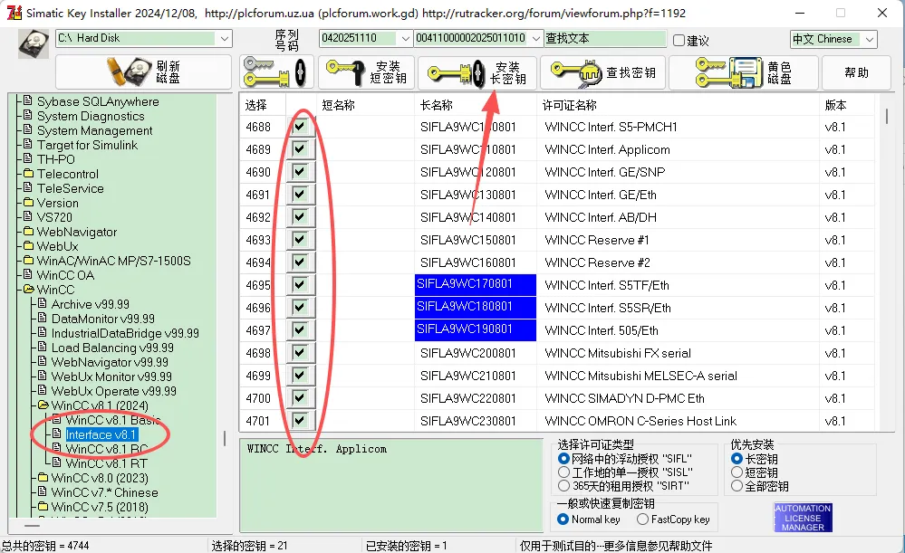
Task: Select the 全部密钥 priority radio button
Action: (x=737, y=485)
